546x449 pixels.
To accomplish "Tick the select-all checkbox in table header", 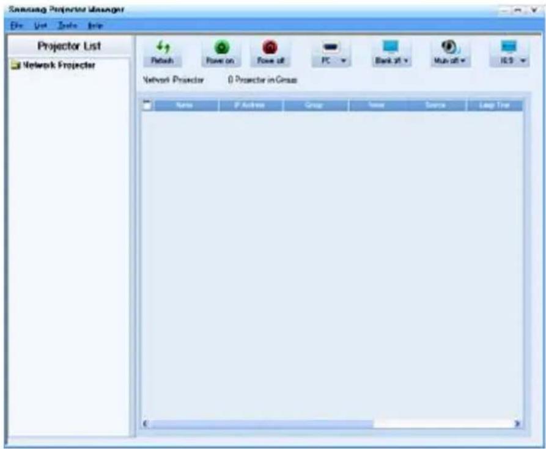I will point(147,104).
